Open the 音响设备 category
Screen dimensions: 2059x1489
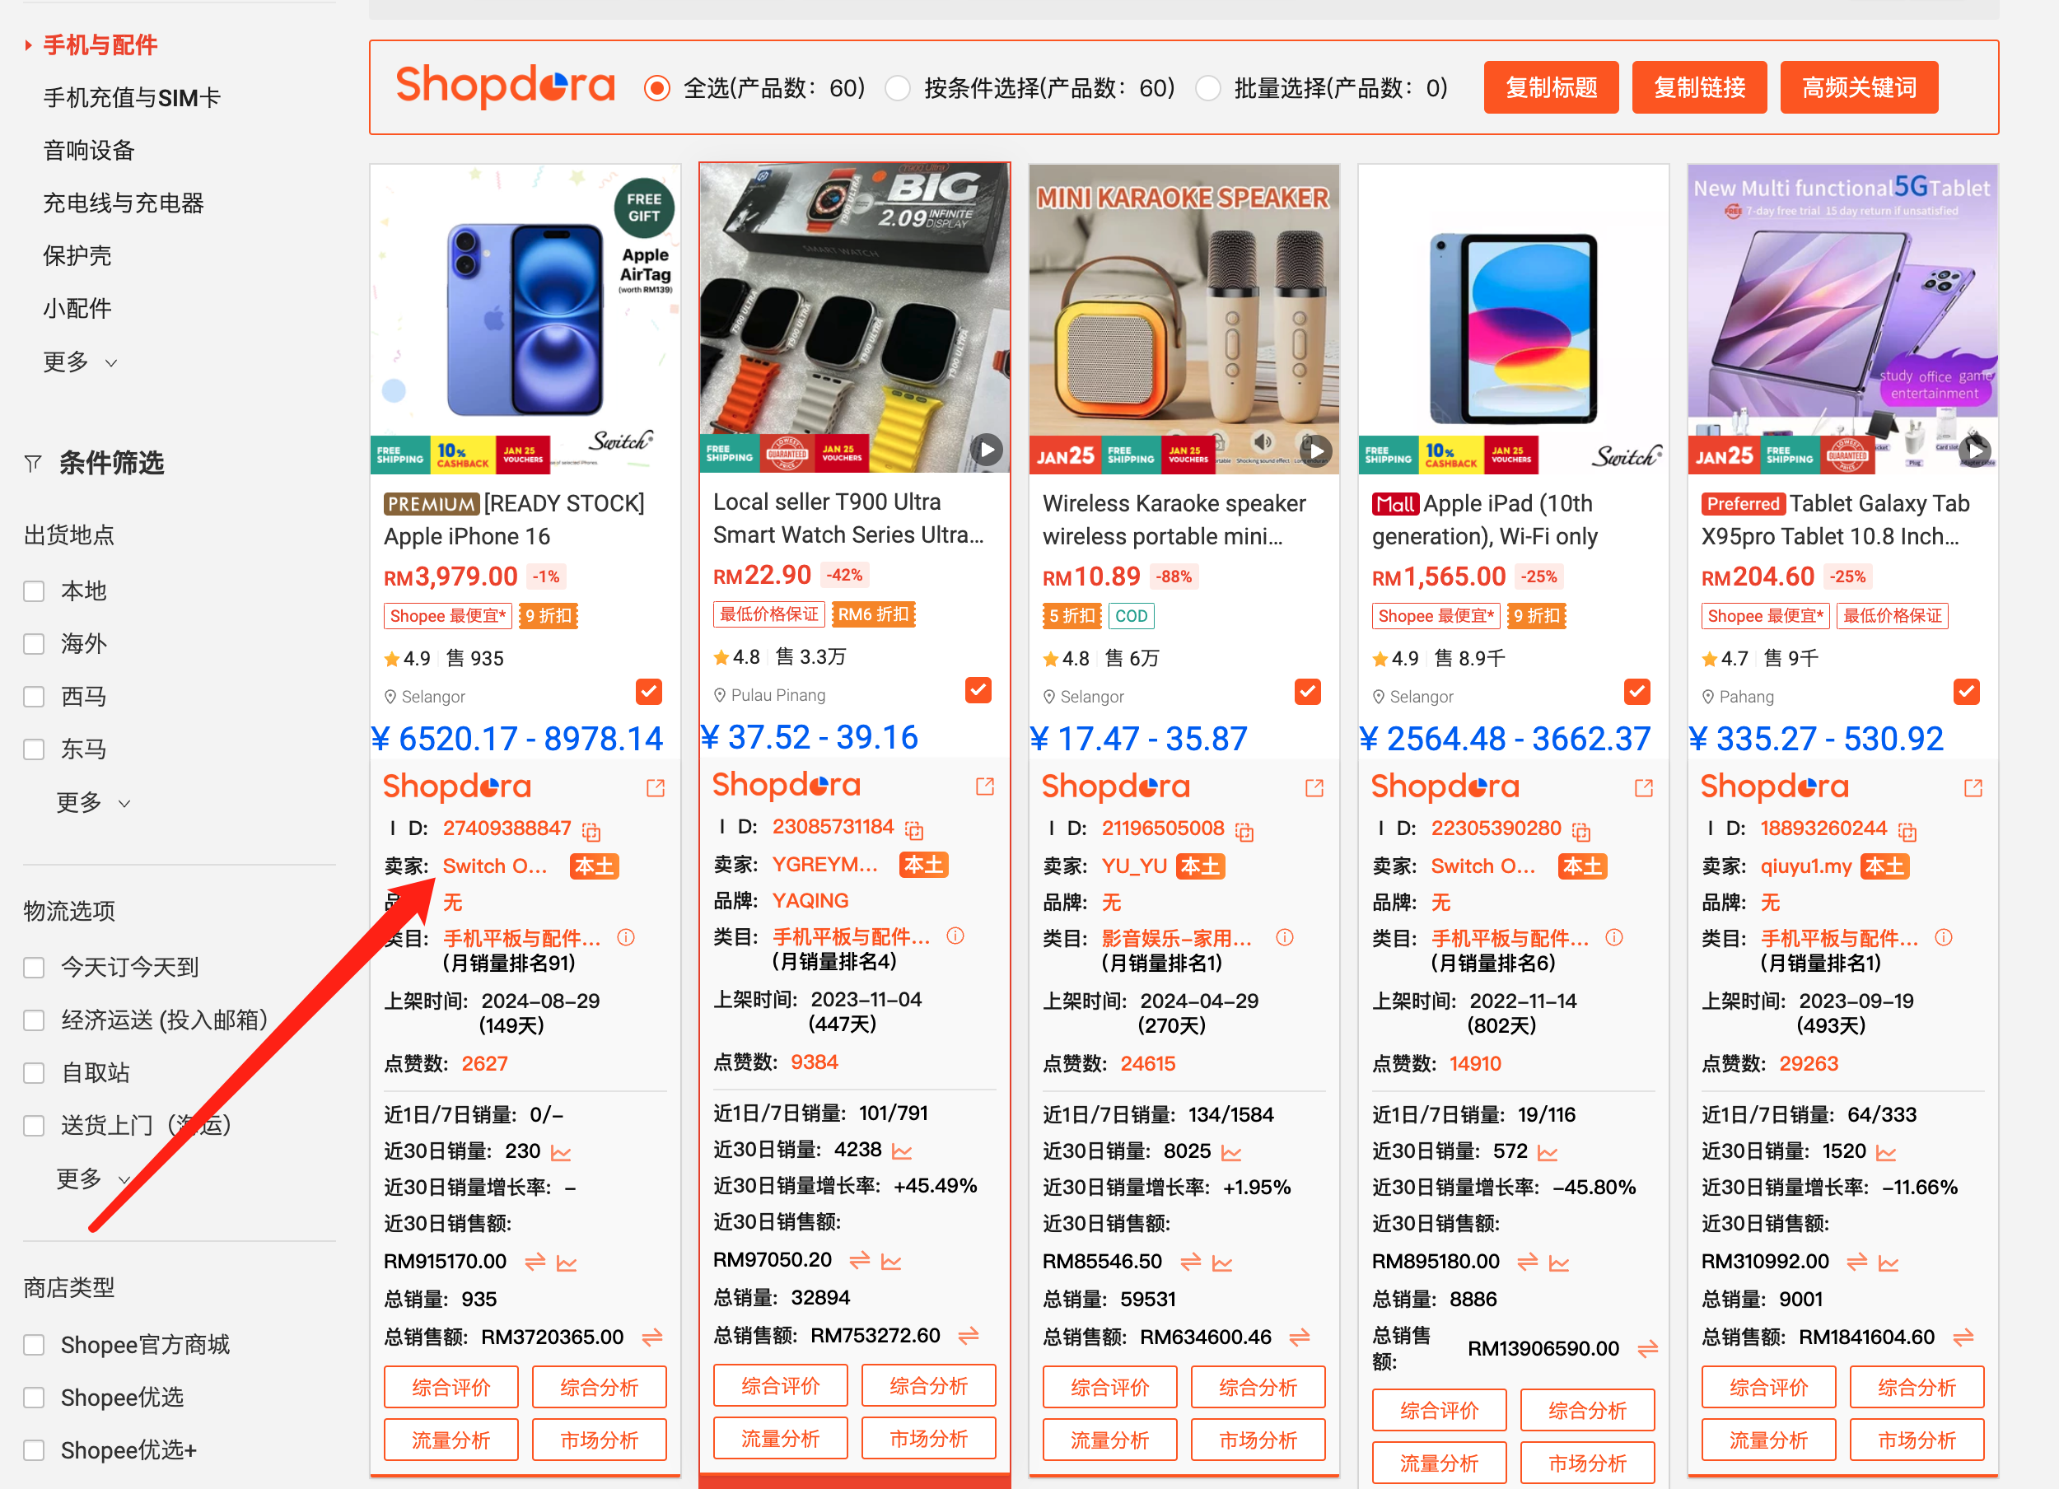coord(89,151)
